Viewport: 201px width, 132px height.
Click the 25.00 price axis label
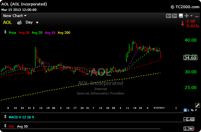click(x=190, y=88)
